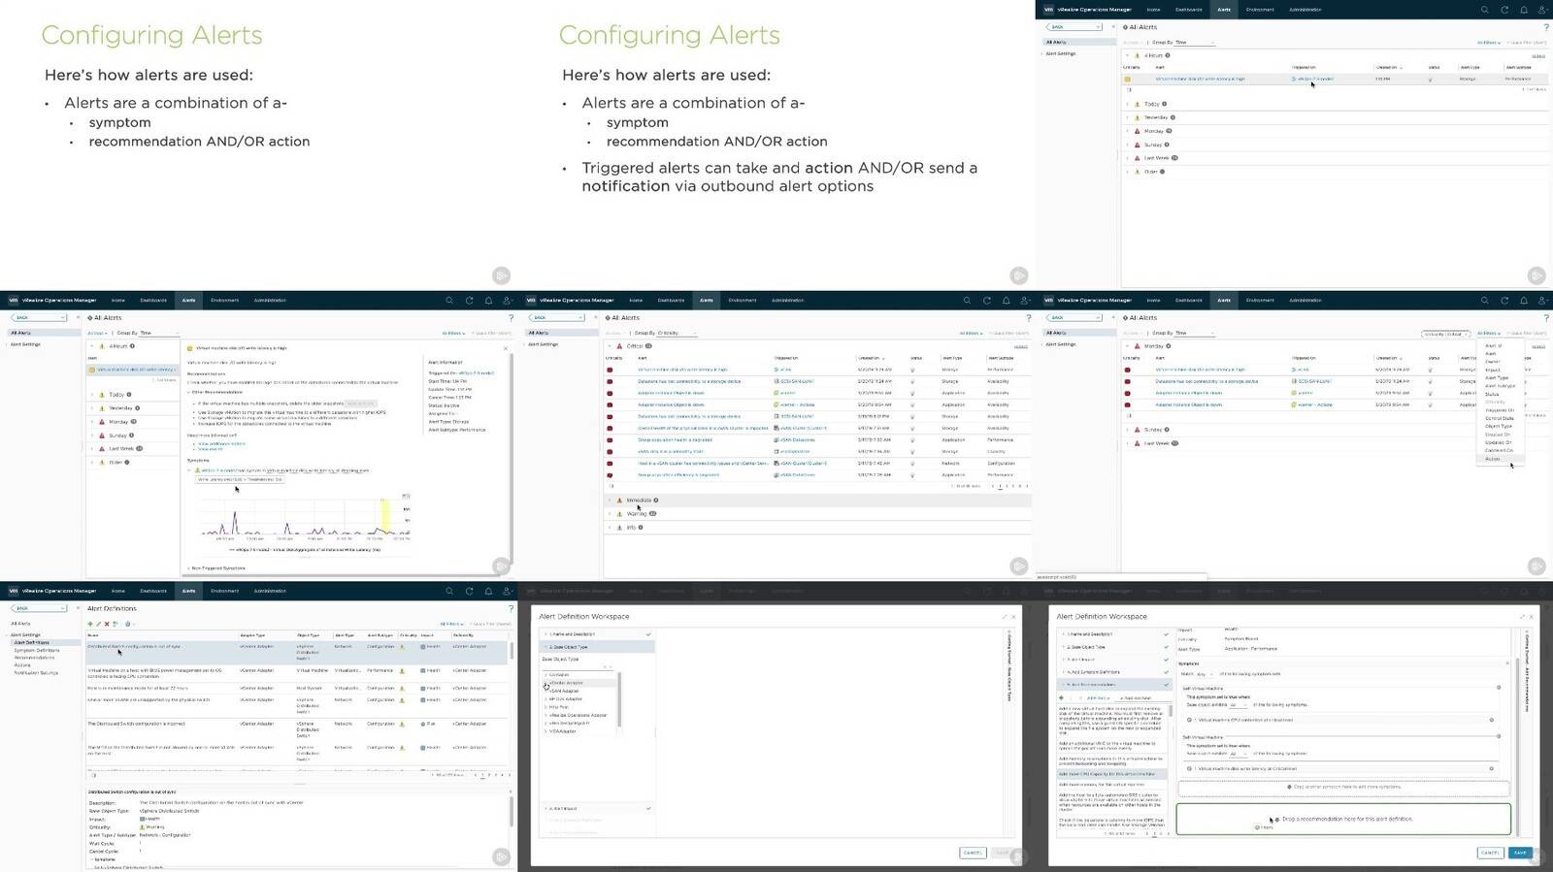Open Notification Settings in the Alert Settings sidebar

[x=36, y=672]
